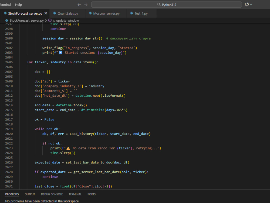Click the warning emoji in the Yahoo print
Screen dimensions: 270x203
pos(68,148)
